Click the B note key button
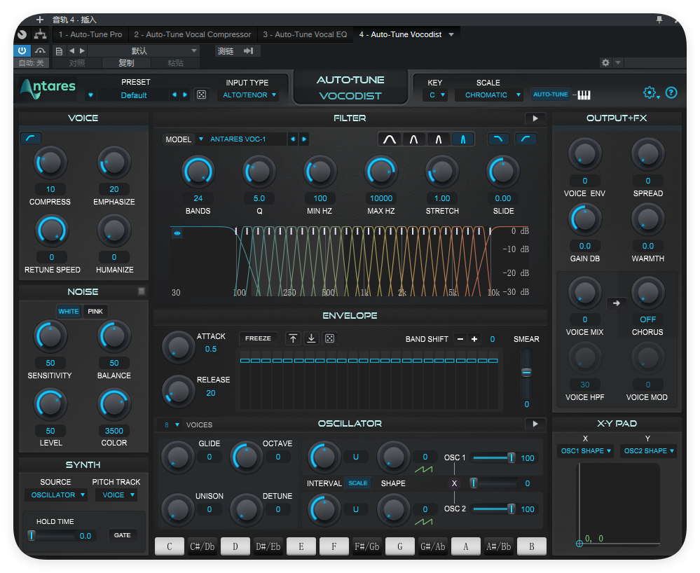Screen dimensions: 700x573 [x=531, y=546]
